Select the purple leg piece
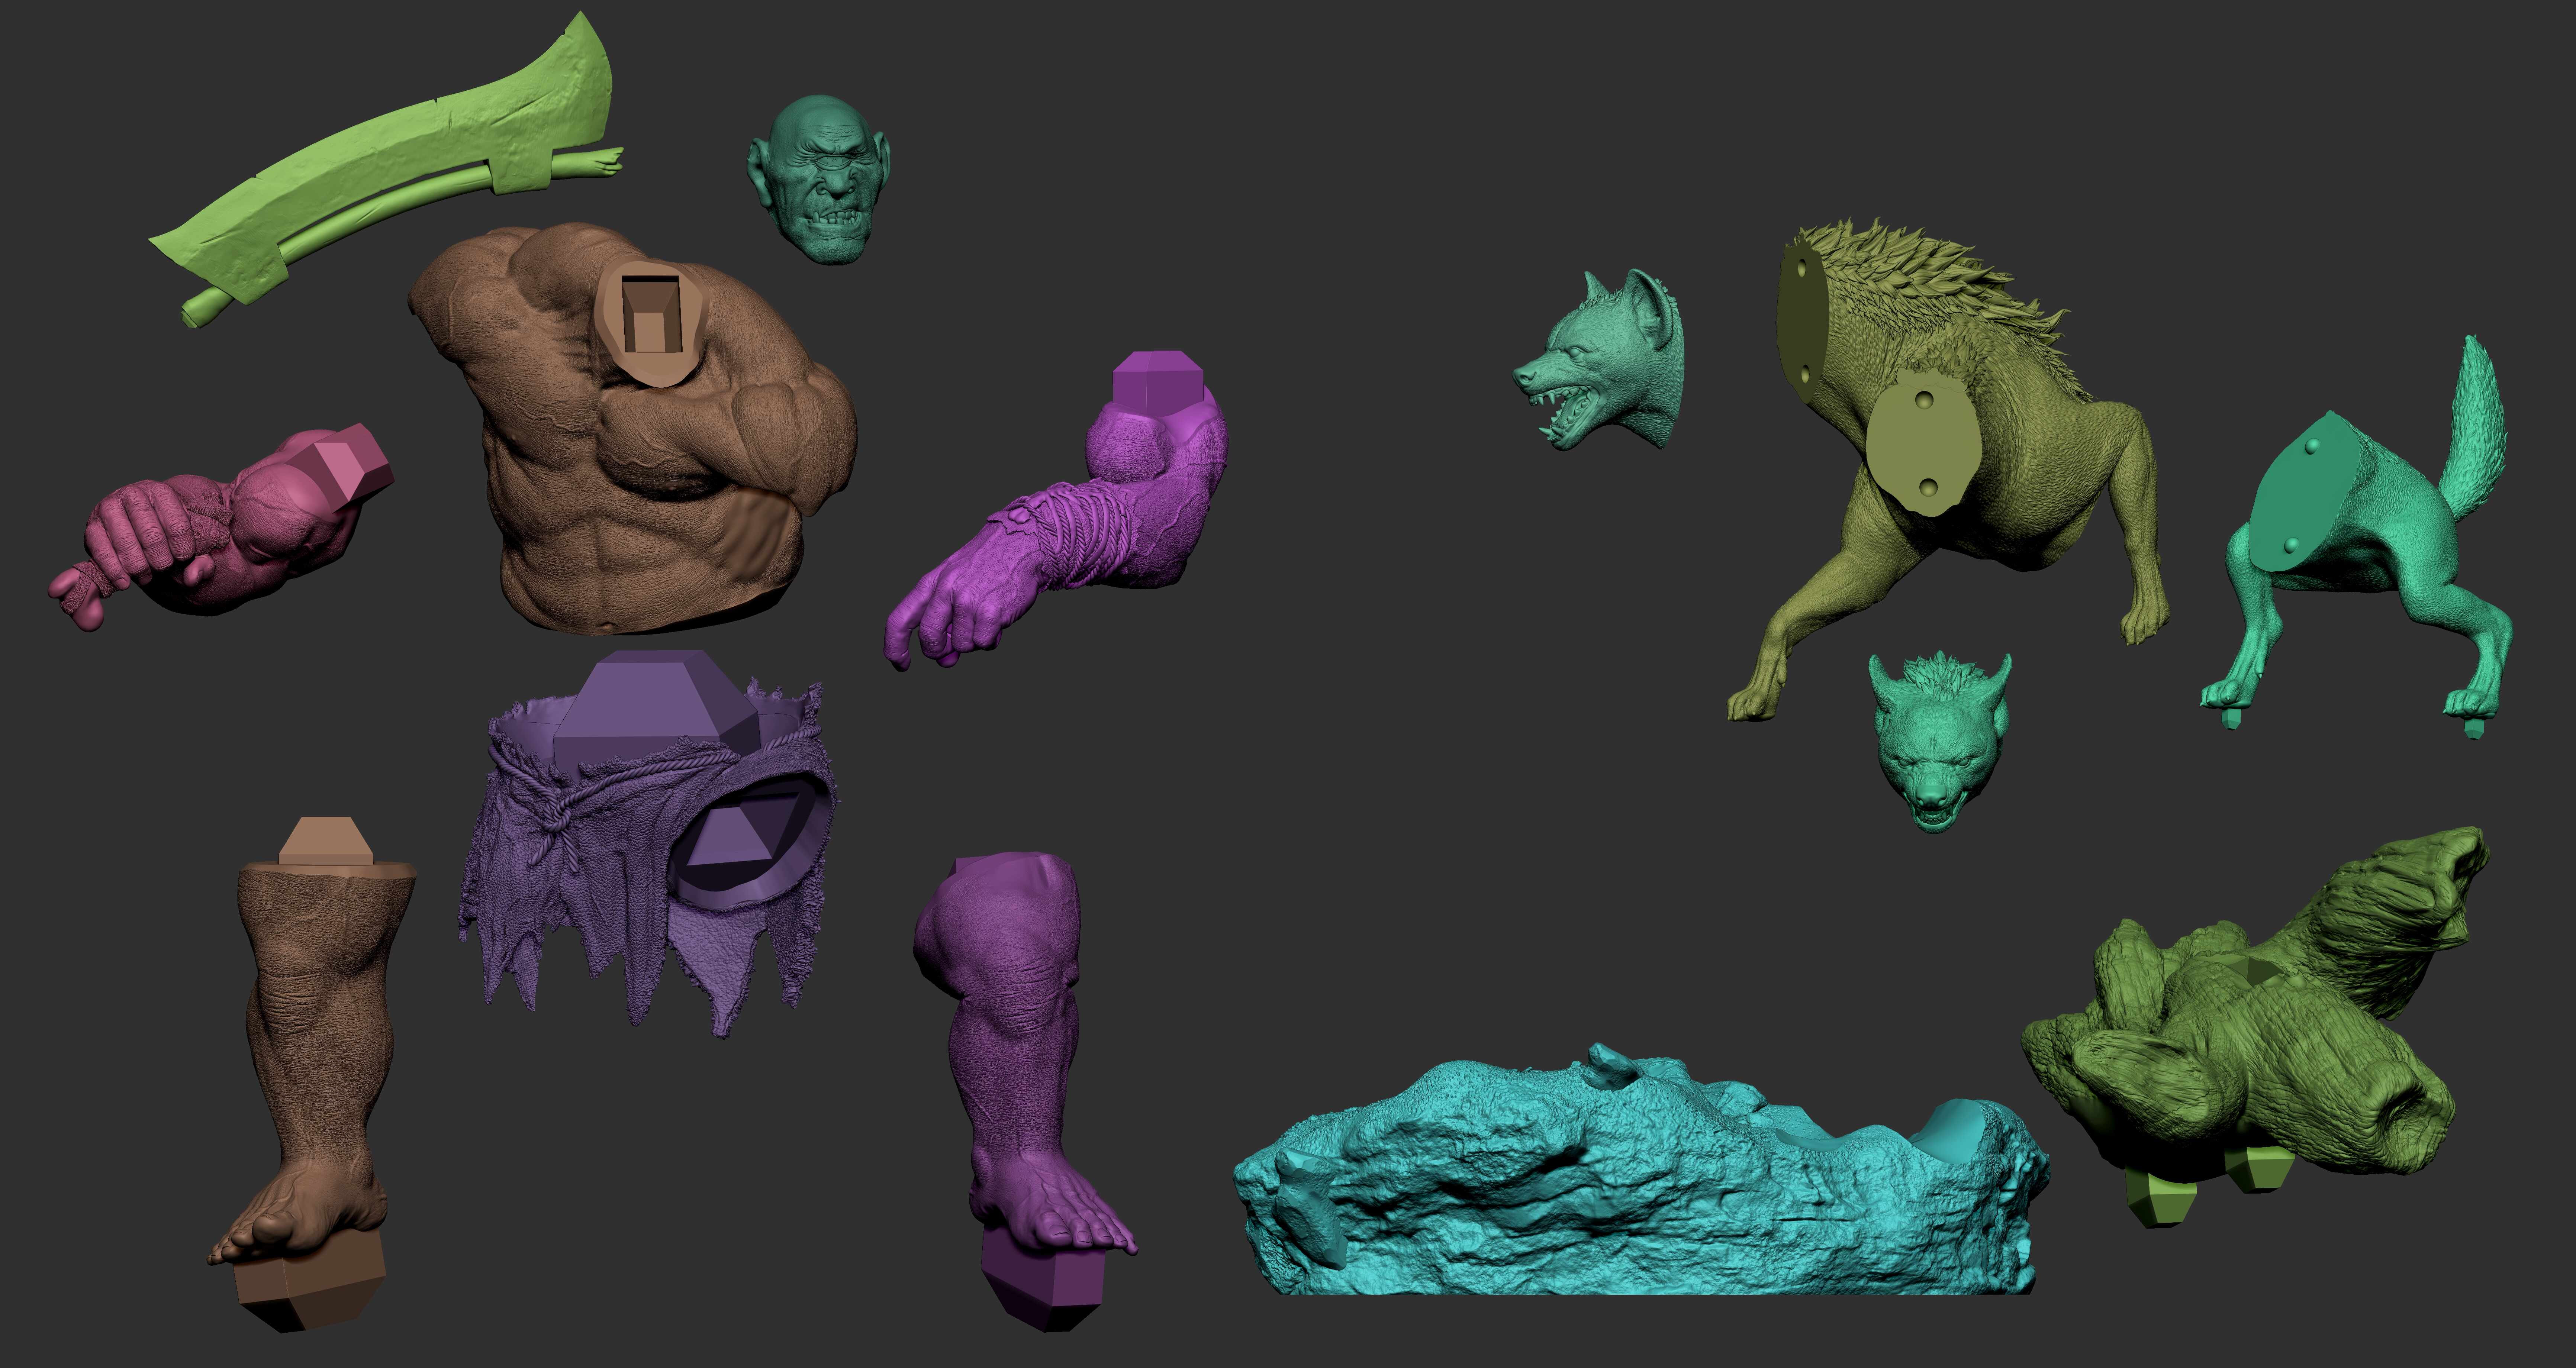The image size is (2576, 1368). coord(1025,1090)
